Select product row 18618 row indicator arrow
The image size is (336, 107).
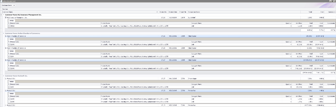[9, 26]
